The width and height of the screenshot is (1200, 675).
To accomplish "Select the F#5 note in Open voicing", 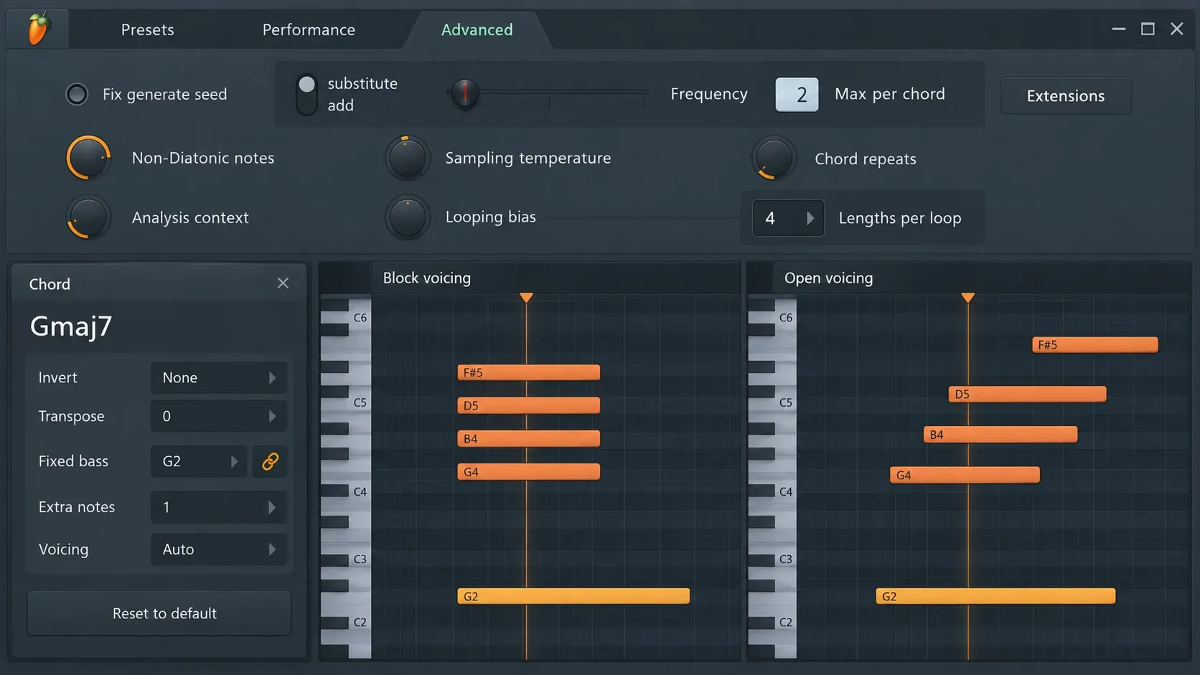I will [1095, 345].
